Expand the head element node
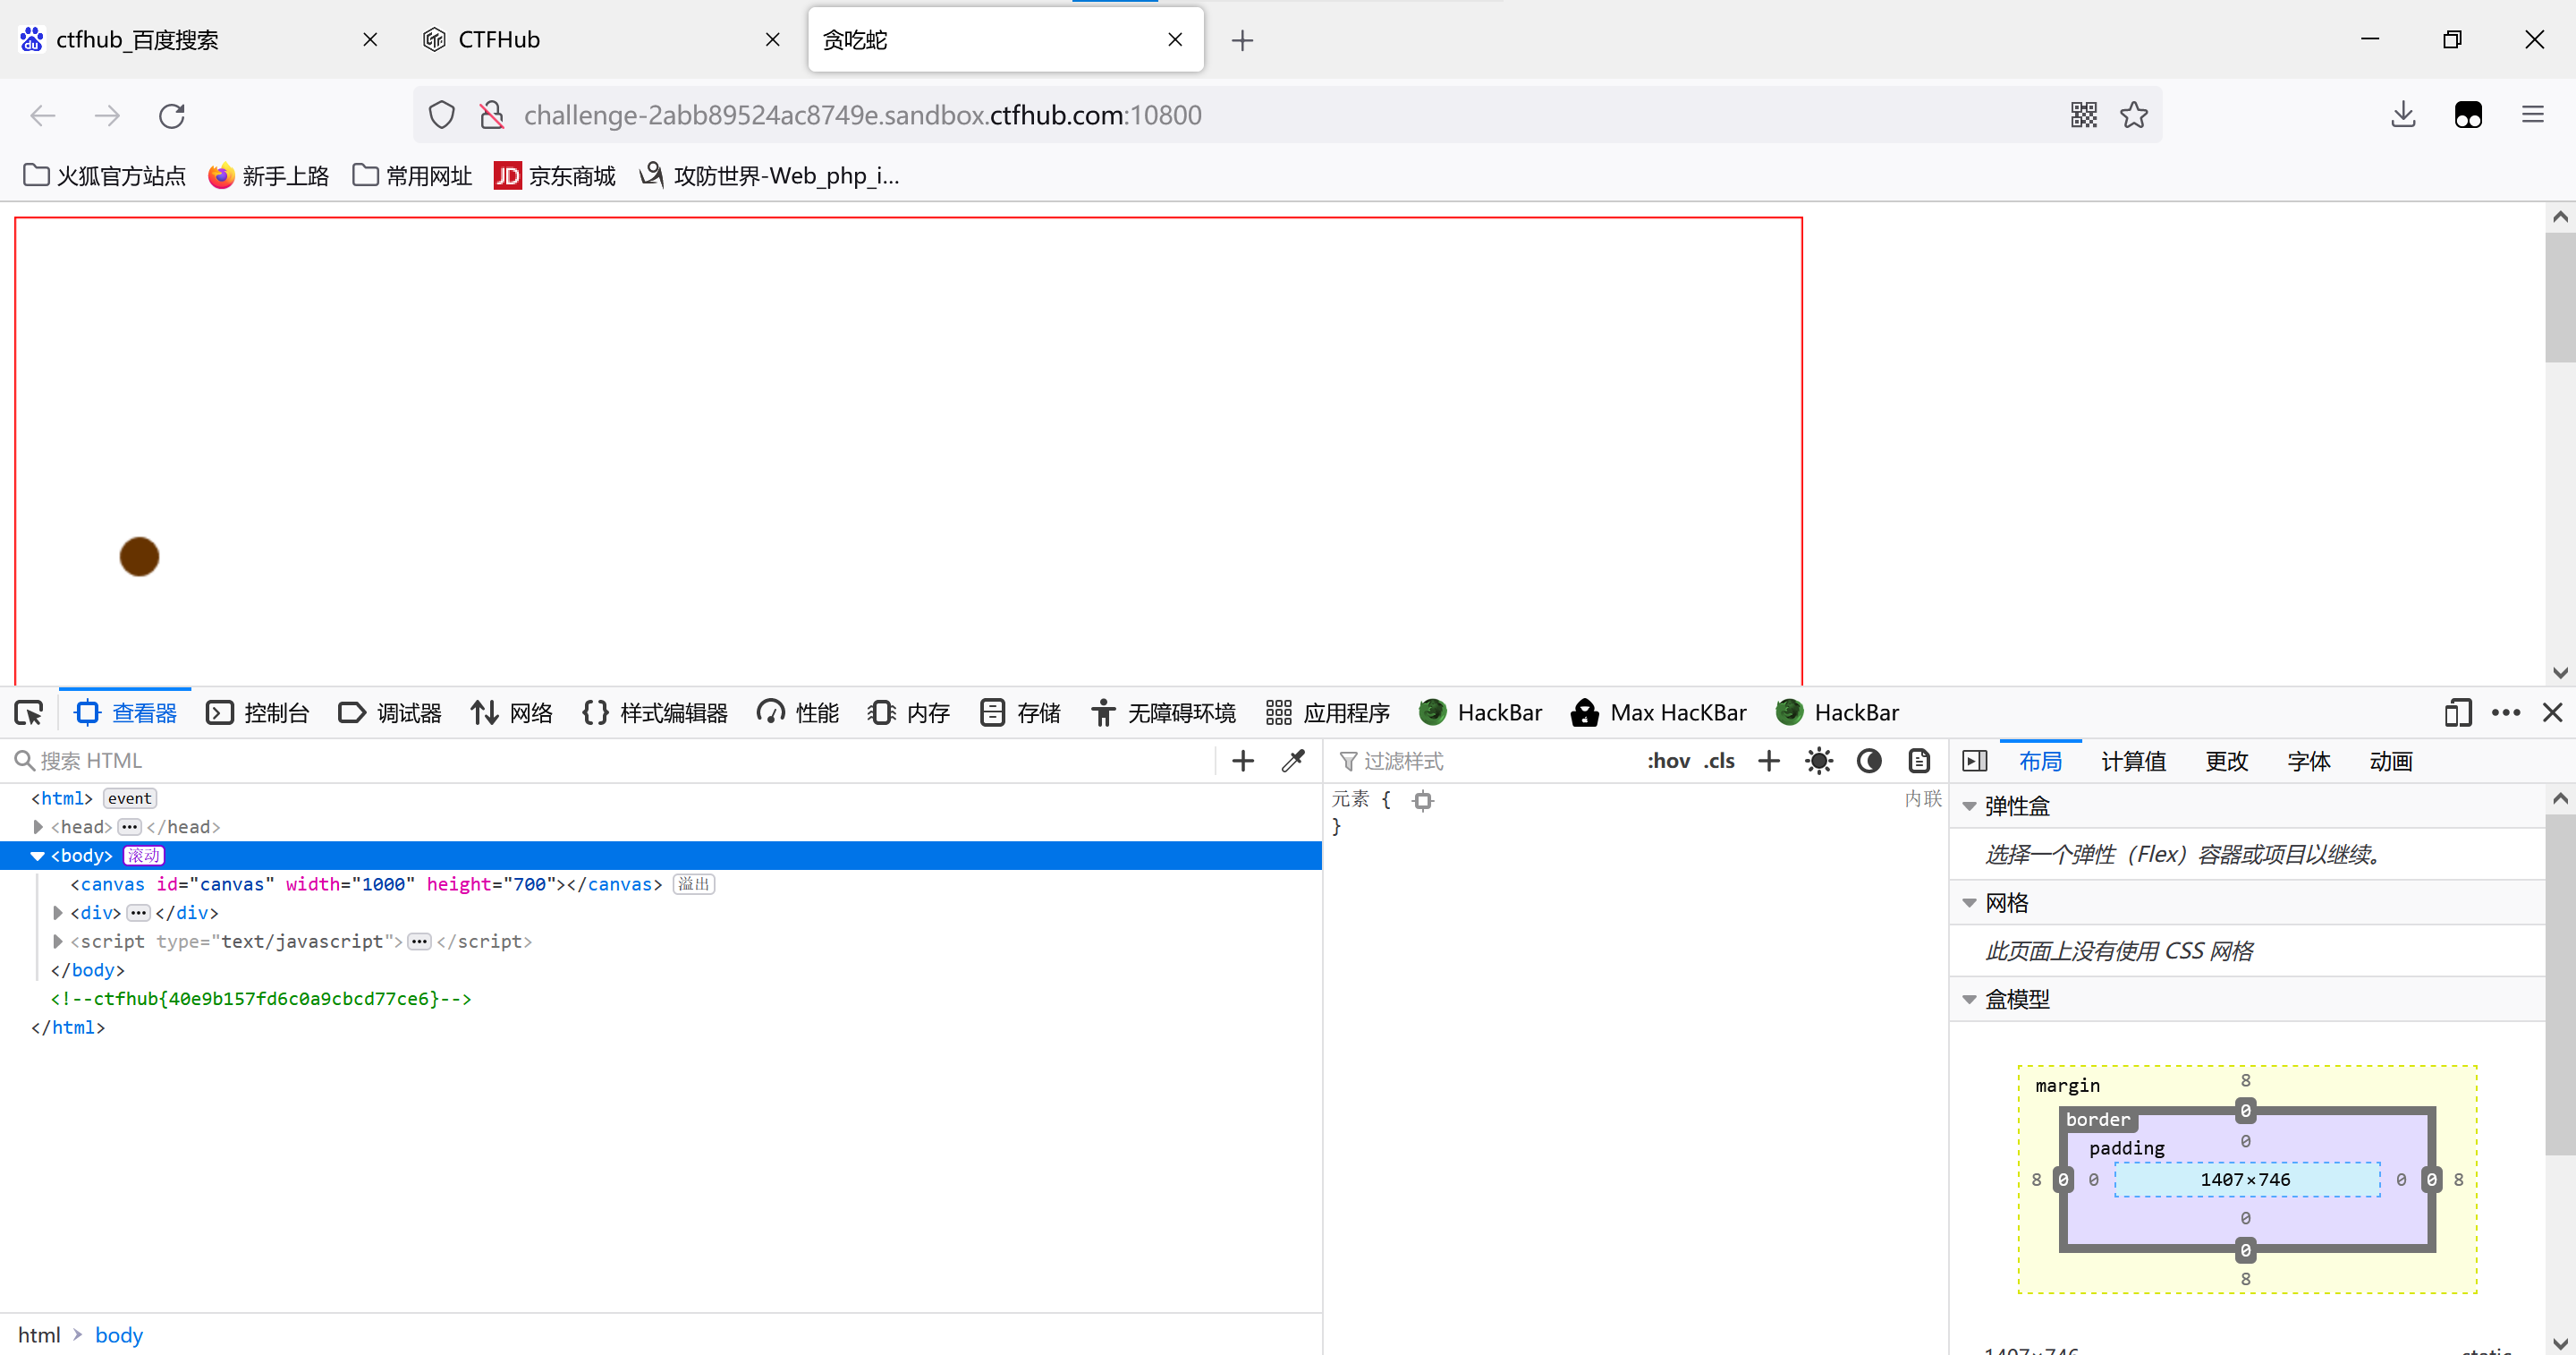 [x=38, y=827]
